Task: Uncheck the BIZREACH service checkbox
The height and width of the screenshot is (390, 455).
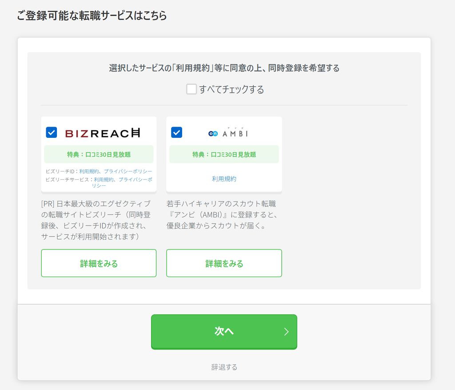Action: pyautogui.click(x=52, y=133)
